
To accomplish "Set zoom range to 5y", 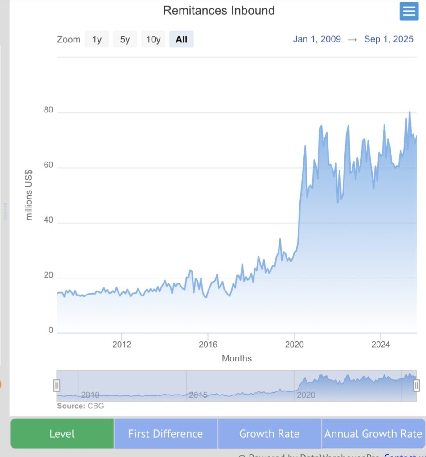I will click(x=125, y=39).
